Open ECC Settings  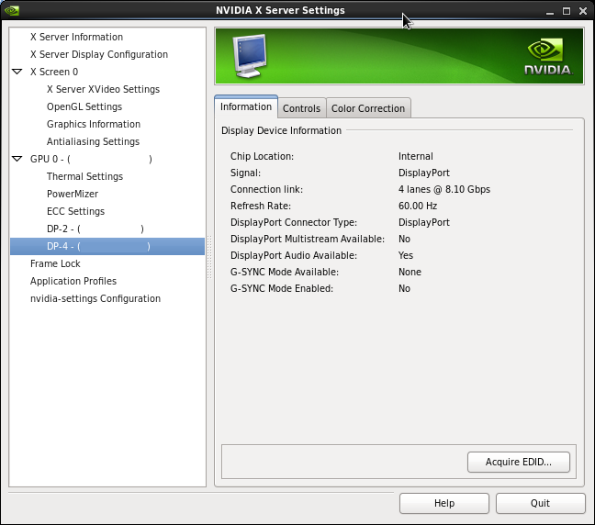[x=75, y=211]
